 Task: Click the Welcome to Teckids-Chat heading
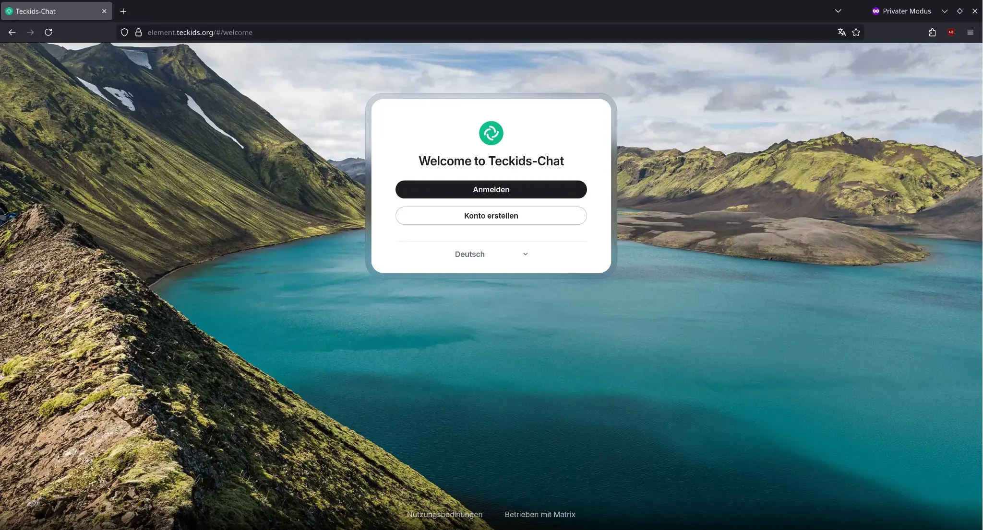(x=491, y=161)
